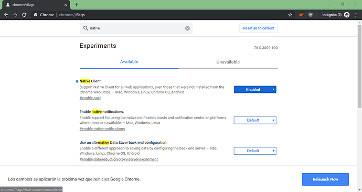362x192 pixels.
Task: Switch to the Unavailable tab
Action: [x=228, y=62]
